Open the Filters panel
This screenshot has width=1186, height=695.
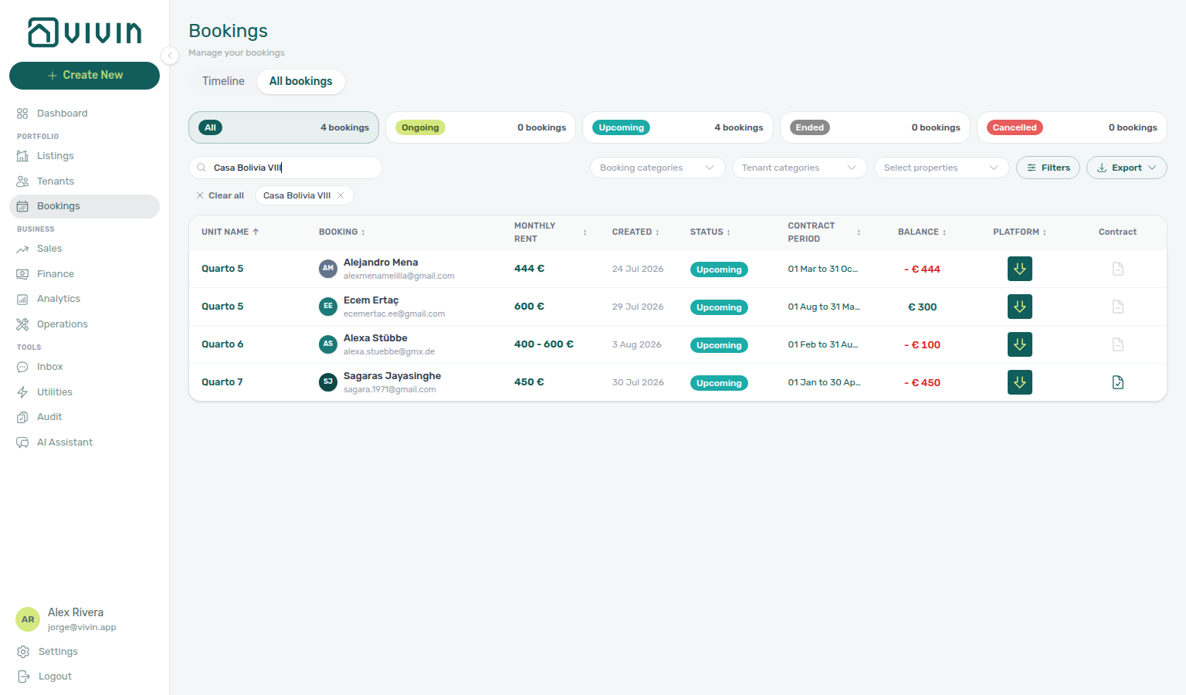1048,168
